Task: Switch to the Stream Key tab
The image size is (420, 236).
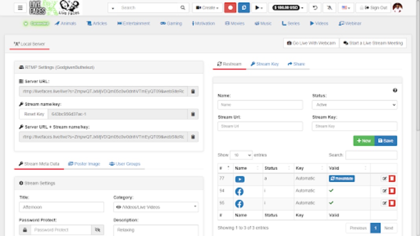Action: [x=265, y=64]
